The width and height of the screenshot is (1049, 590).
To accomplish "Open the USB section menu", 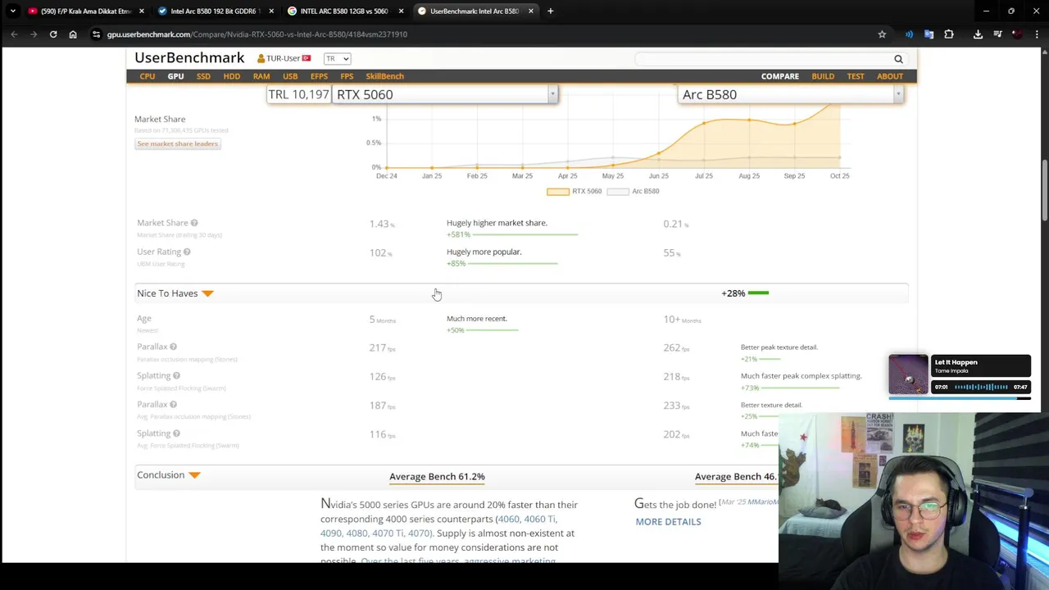I will pos(290,76).
